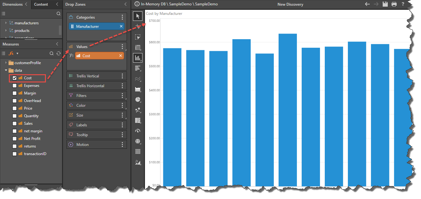Open the Dimensions tab
Screen dimensions: 421x199
pyautogui.click(x=13, y=4)
